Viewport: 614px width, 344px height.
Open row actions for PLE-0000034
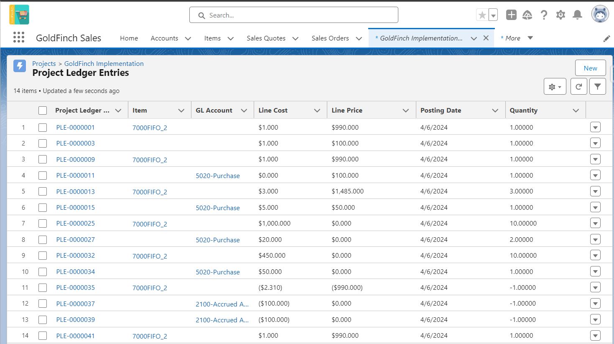click(596, 271)
